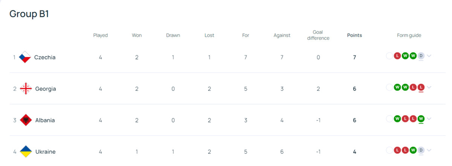Click Czechia's grey D form badge

(x=421, y=56)
